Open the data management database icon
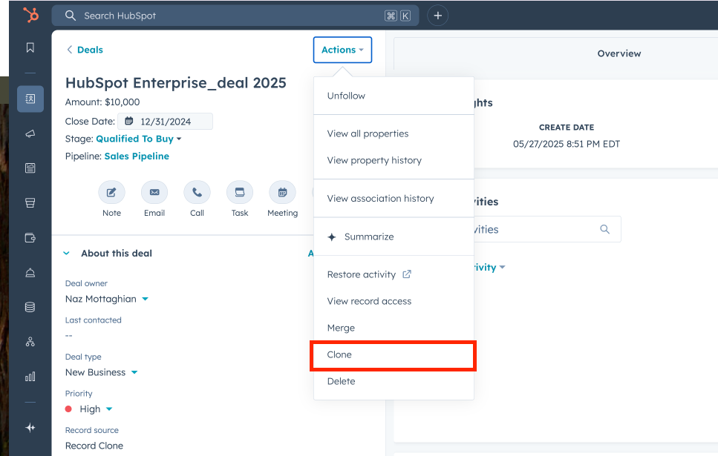 point(30,307)
